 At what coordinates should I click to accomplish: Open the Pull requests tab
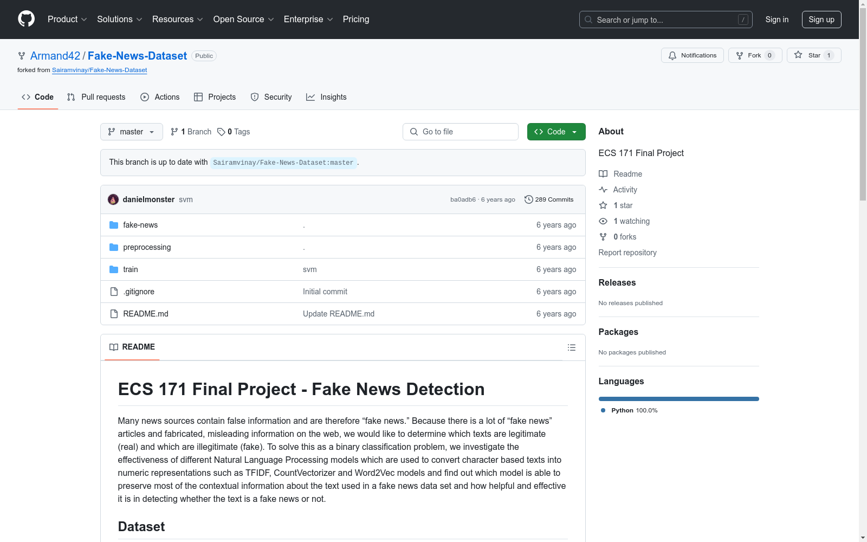pyautogui.click(x=96, y=97)
